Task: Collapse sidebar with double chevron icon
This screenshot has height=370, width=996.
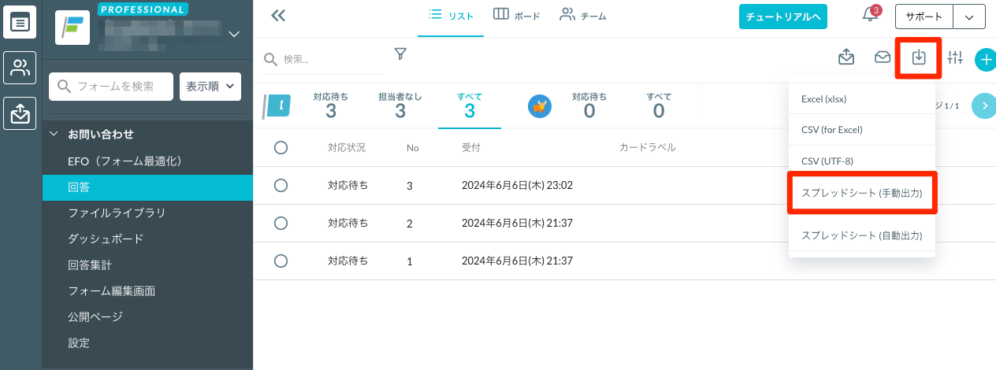Action: click(277, 15)
